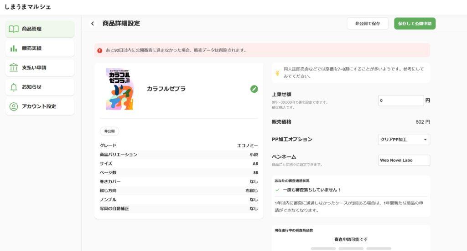Click the user icon beside アカウント設定
The width and height of the screenshot is (467, 251).
click(x=14, y=106)
